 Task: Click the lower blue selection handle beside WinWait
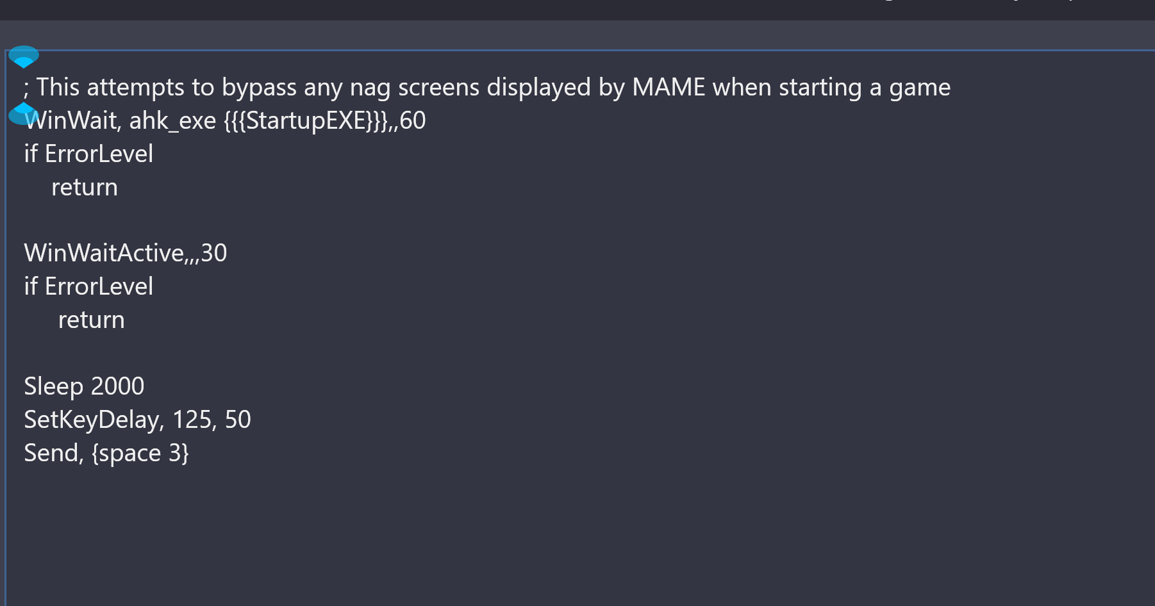(x=22, y=113)
